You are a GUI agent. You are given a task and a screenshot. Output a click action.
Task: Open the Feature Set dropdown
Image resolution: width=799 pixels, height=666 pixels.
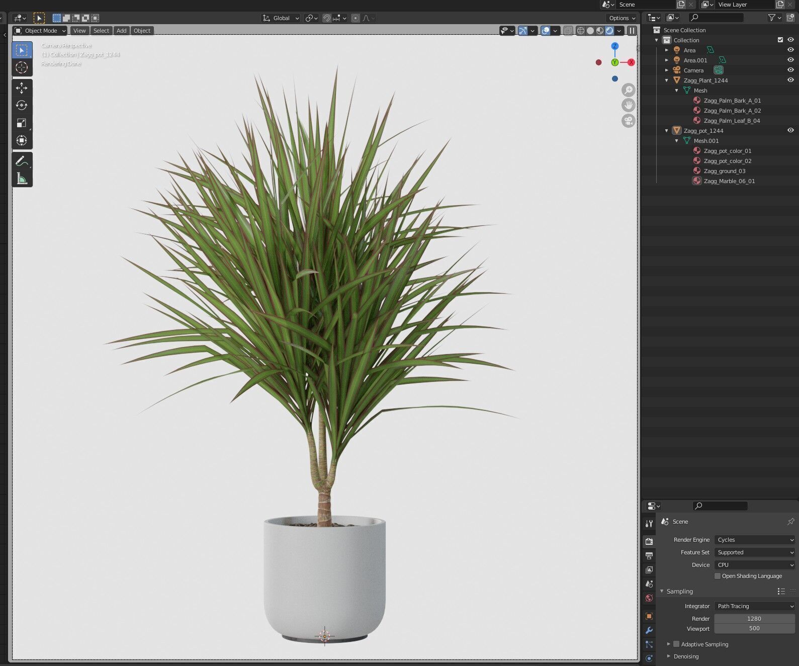pos(755,552)
